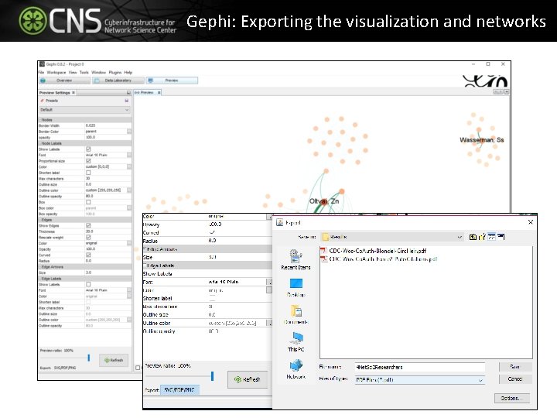
Task: Close the Preview Settings tab with its x
Action: 73,92
